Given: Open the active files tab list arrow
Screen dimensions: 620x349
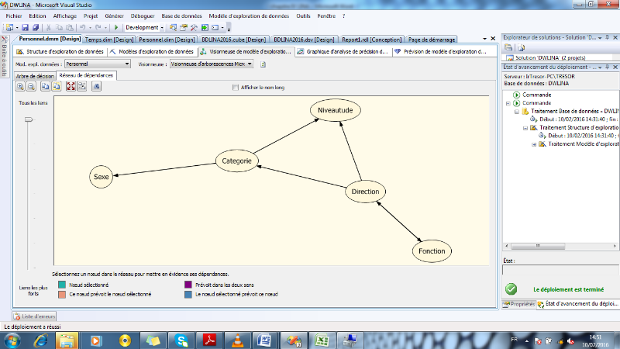Looking at the screenshot, I should [x=485, y=39].
